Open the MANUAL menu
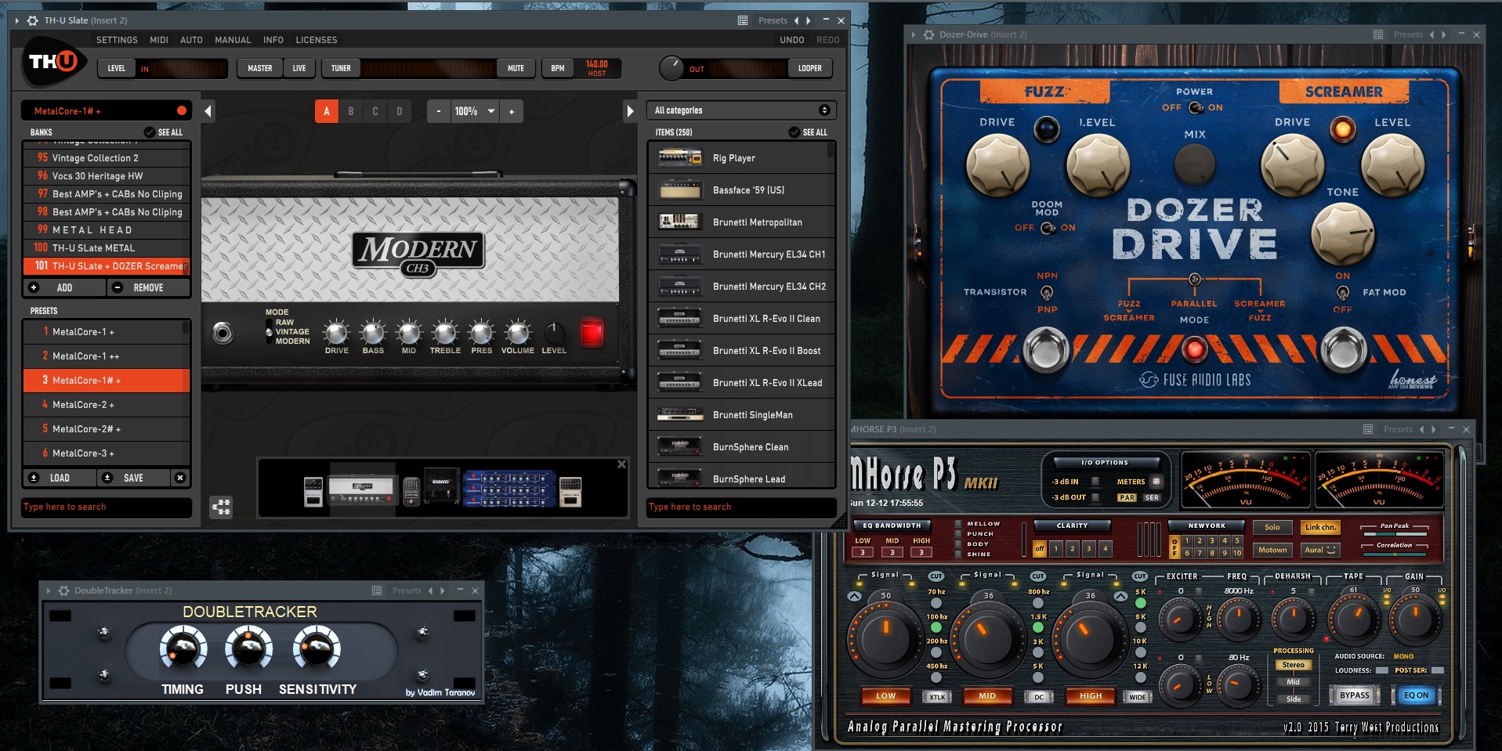The width and height of the screenshot is (1502, 751). tap(233, 40)
